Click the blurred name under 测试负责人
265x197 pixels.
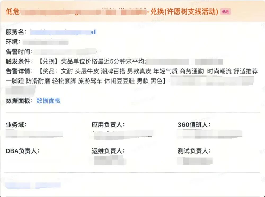tap(195, 161)
